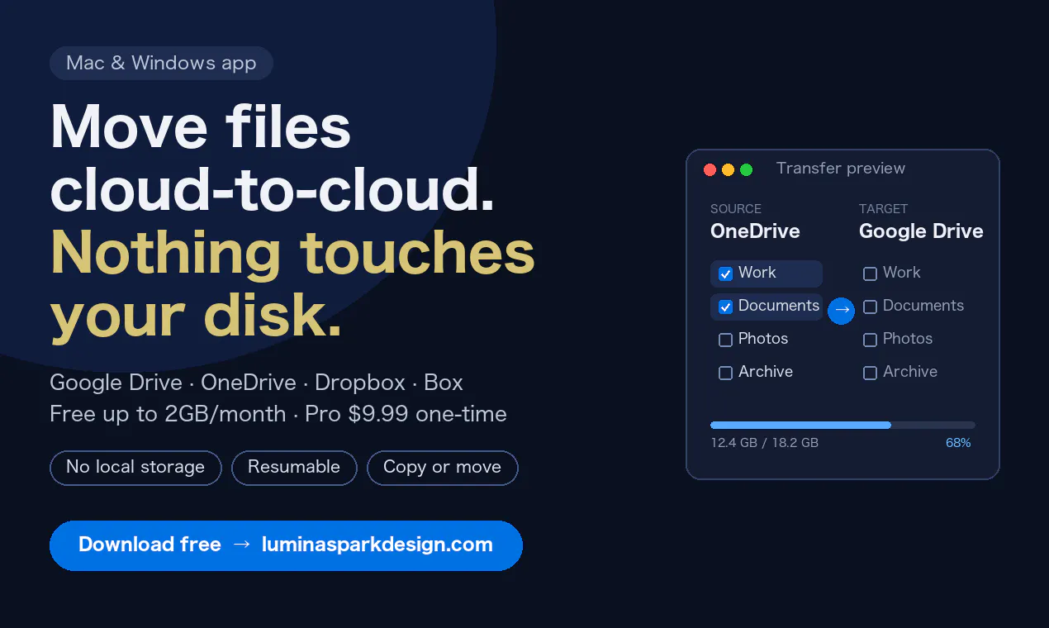This screenshot has height=628, width=1049.
Task: Click the transfer progress bar
Action: [843, 425]
